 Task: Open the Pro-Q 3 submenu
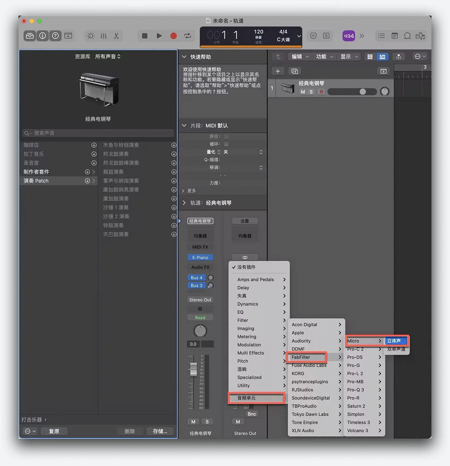coord(364,389)
